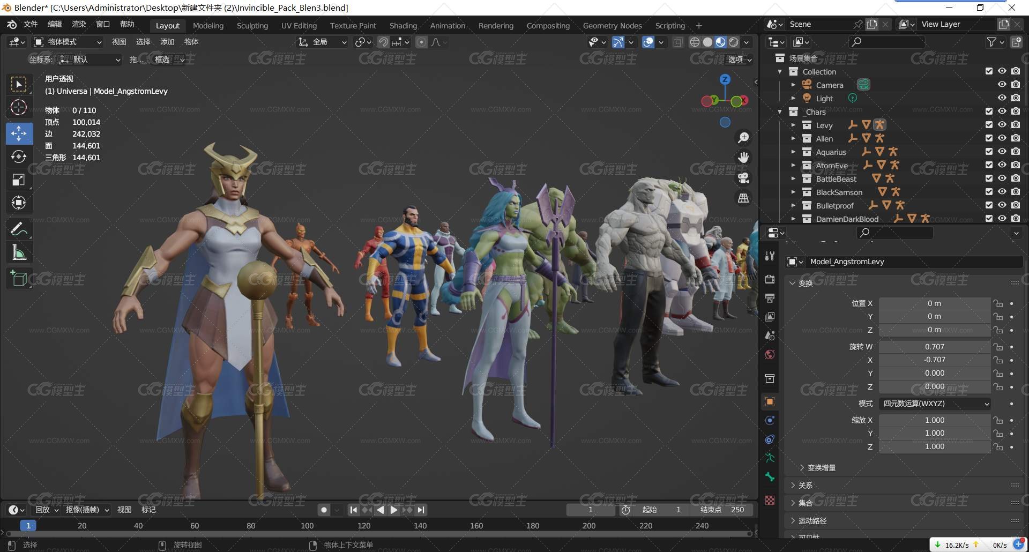Viewport: 1029px width, 552px height.
Task: Open the Modeling workspace tab
Action: coord(208,25)
